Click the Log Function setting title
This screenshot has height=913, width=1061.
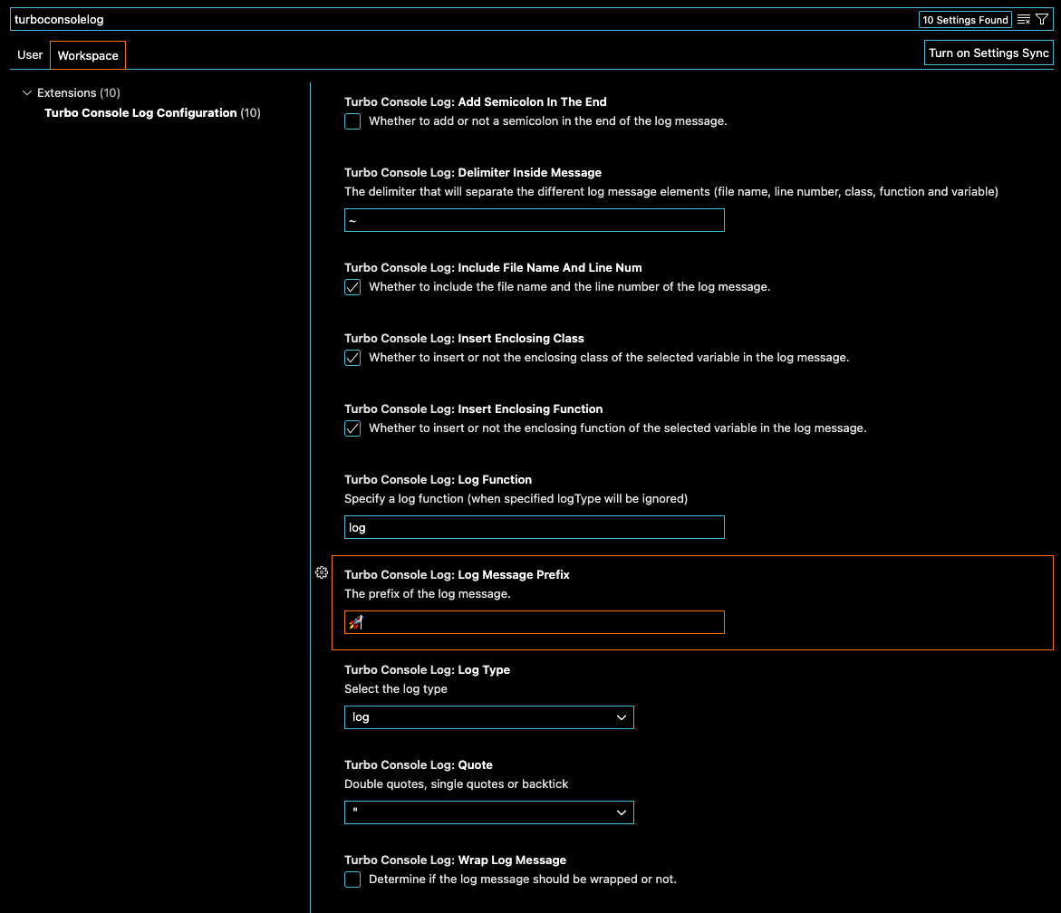pyautogui.click(x=438, y=479)
